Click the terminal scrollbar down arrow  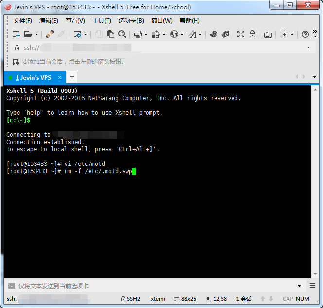point(315,274)
